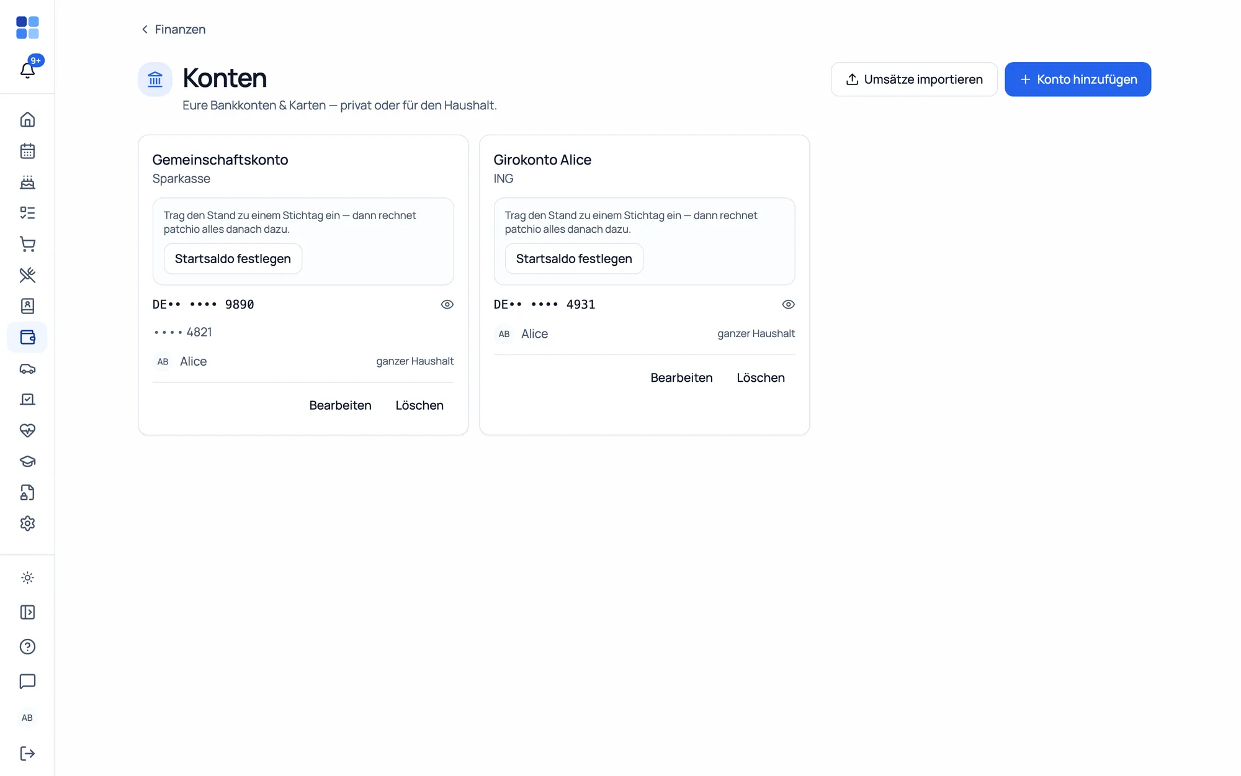Open the help question mark icon
Viewport: 1241px width, 776px height.
point(27,647)
